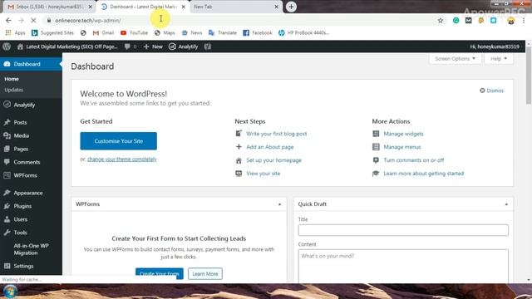Bookmark this page with the star icon
The width and height of the screenshot is (532, 299).
click(x=441, y=21)
